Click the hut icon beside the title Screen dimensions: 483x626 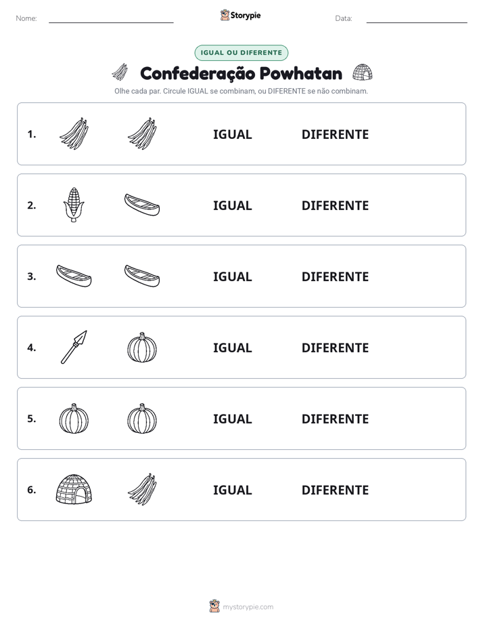coord(363,72)
